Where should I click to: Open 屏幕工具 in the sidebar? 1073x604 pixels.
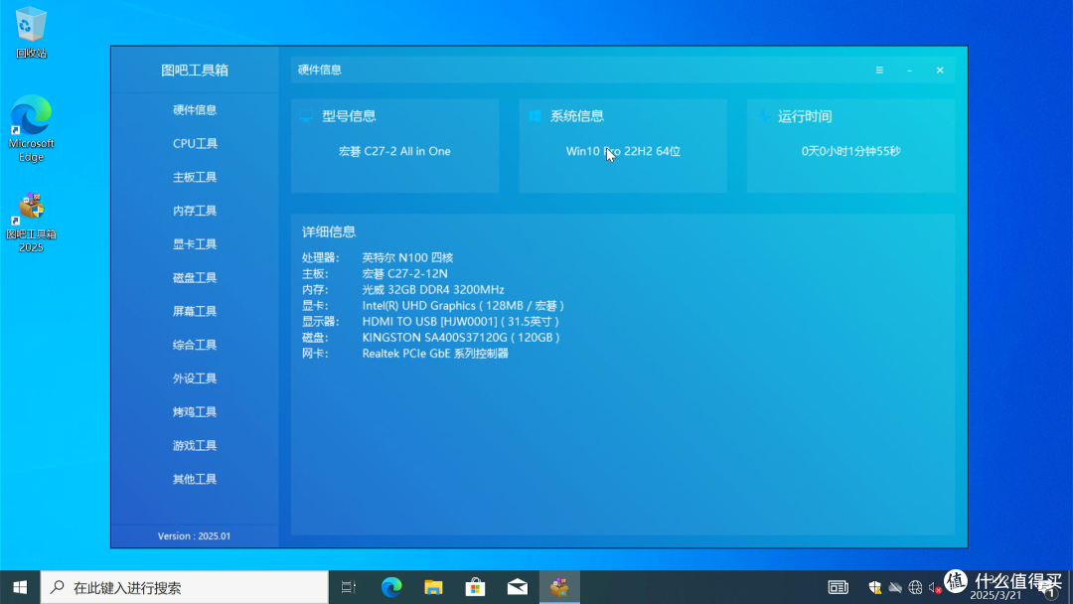pos(195,311)
